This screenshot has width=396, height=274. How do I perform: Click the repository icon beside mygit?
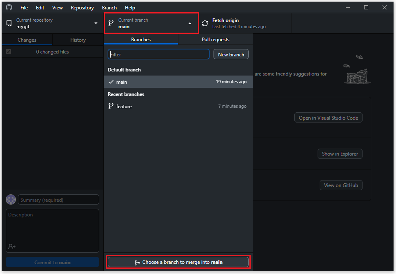point(9,23)
